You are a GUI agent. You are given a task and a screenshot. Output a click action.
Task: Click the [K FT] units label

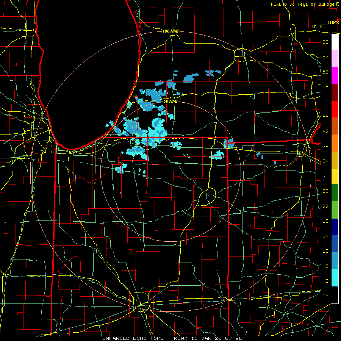tap(320, 26)
